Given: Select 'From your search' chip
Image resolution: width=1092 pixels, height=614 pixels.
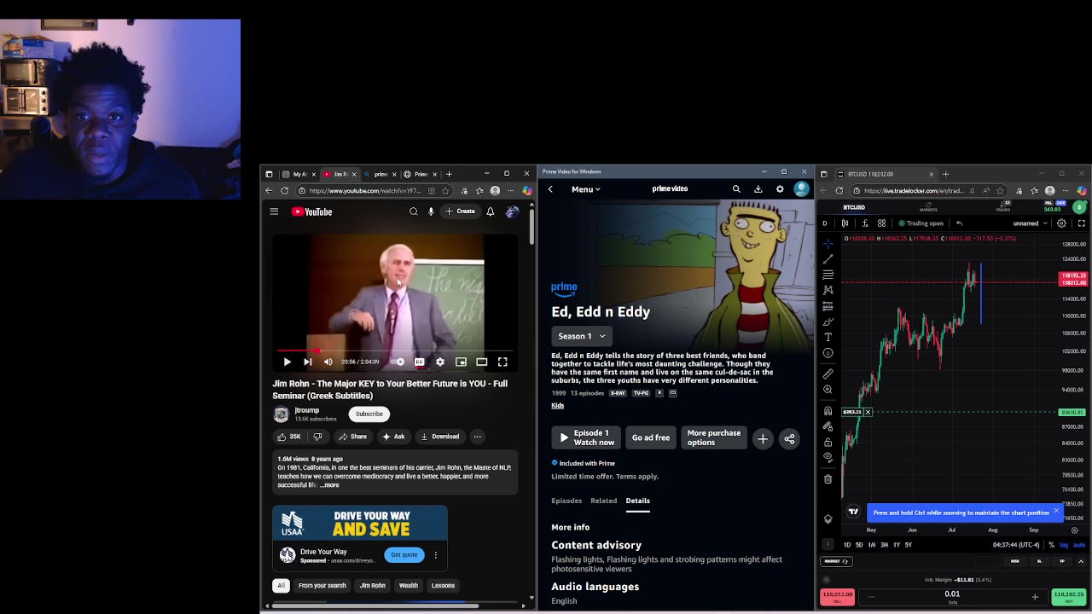Looking at the screenshot, I should (322, 586).
